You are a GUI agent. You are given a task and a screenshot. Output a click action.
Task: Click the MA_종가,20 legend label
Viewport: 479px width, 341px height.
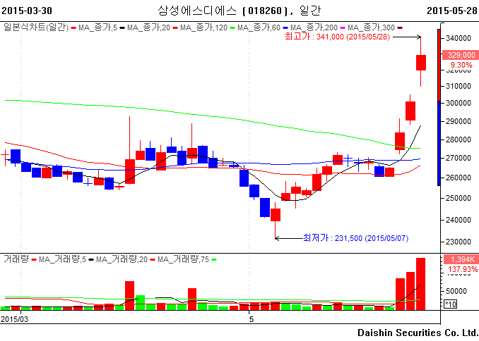click(x=148, y=27)
